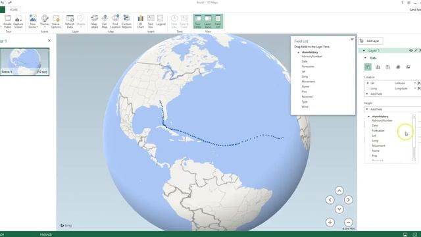Tilt the globe up with the arrow
The image size is (421, 237).
coord(339,191)
